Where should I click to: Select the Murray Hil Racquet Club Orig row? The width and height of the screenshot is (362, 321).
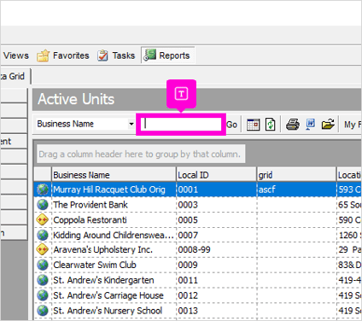click(x=197, y=190)
